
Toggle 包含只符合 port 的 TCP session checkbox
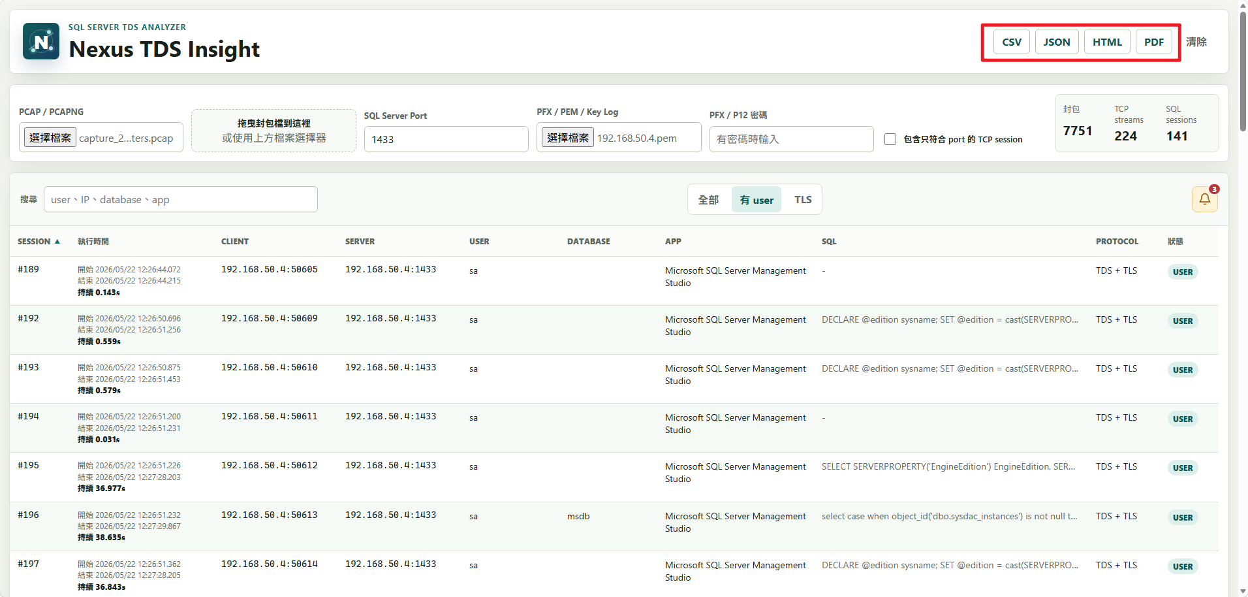point(890,139)
